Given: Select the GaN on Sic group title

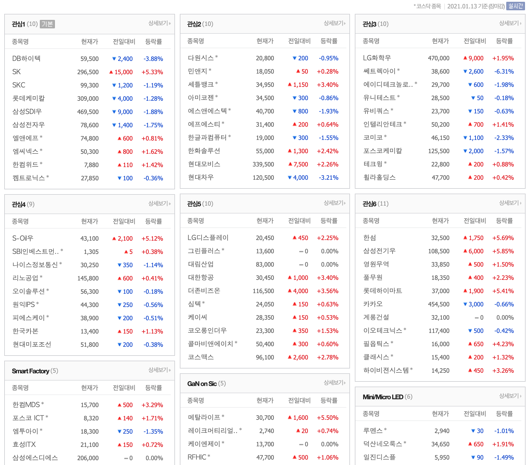Looking at the screenshot, I should click(x=202, y=384).
